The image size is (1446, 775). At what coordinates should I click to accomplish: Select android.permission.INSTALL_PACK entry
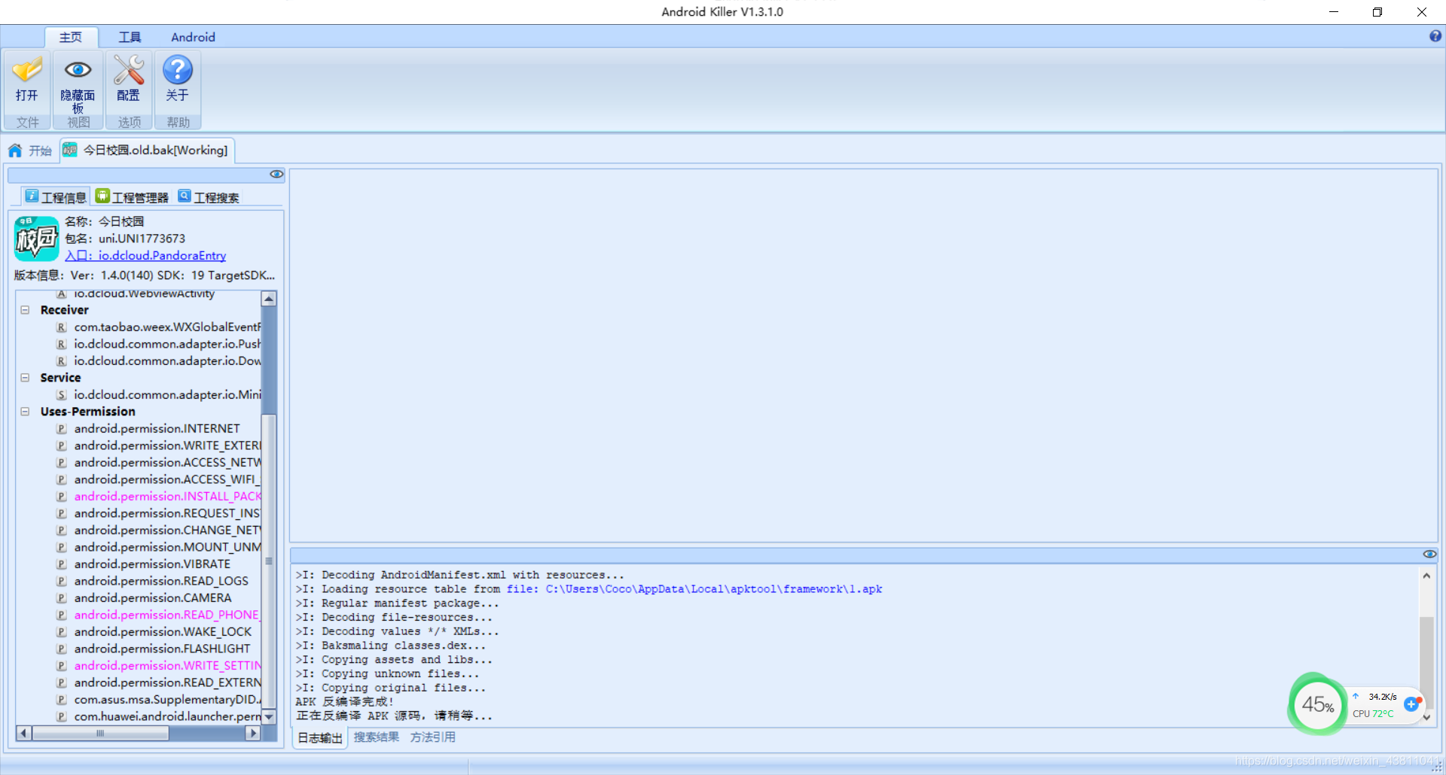coord(168,497)
